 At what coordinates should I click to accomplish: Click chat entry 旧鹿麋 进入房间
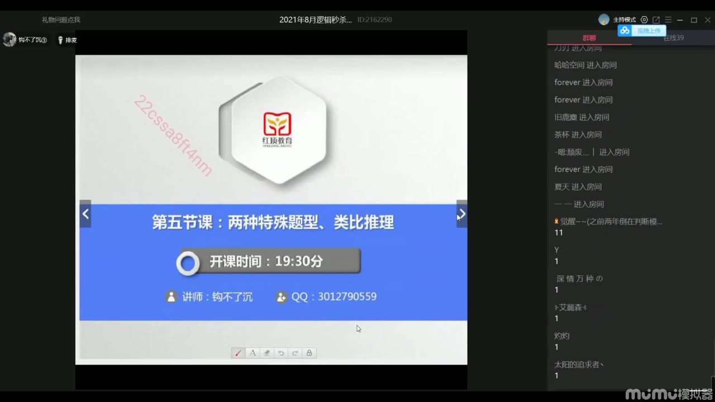[x=581, y=117]
